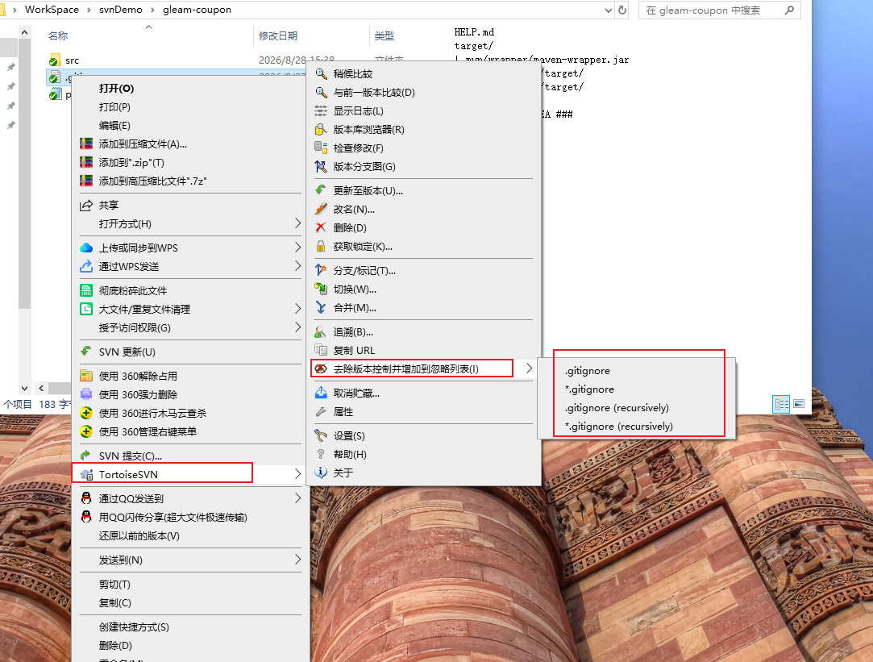Go to WorkSpace in the breadcrumb path

point(52,10)
